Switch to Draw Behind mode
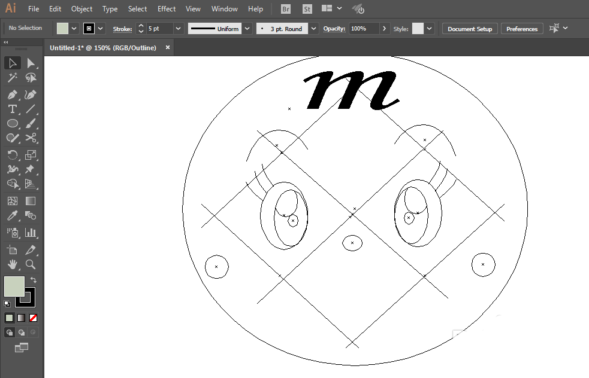 click(x=22, y=332)
